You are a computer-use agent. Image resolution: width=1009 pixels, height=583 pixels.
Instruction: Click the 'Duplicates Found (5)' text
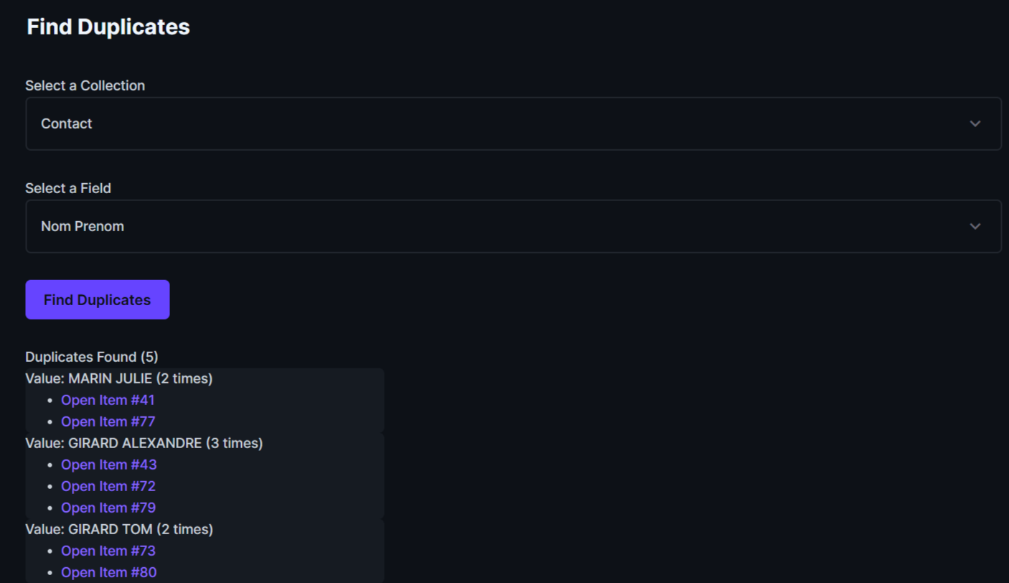coord(91,357)
